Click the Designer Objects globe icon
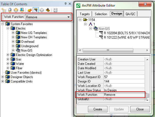The image size is (155, 117). pos(8,77)
